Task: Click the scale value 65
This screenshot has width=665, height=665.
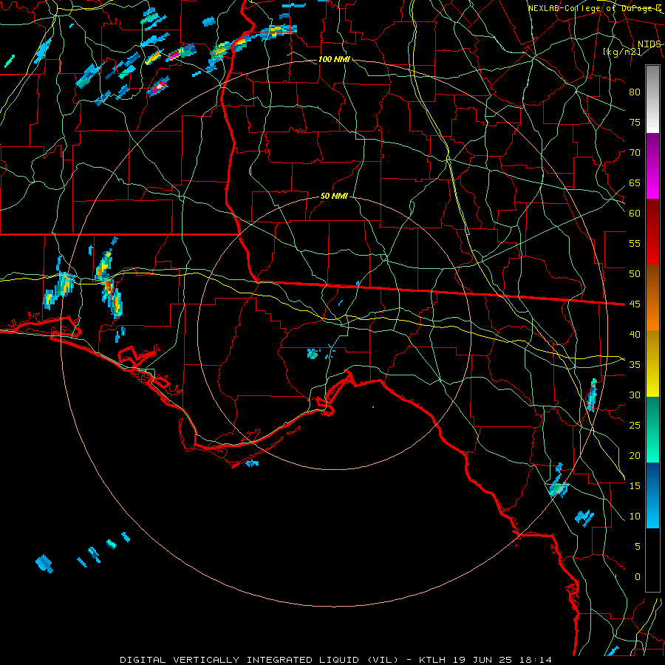Action: click(x=635, y=183)
